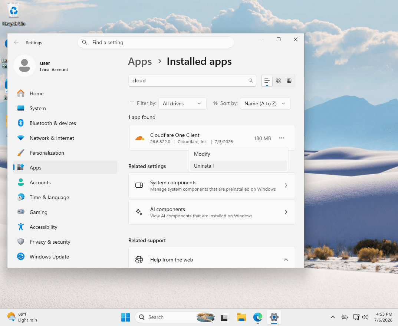Image resolution: width=398 pixels, height=326 pixels.
Task: Show hidden icons tray chevron
Action: 332,317
